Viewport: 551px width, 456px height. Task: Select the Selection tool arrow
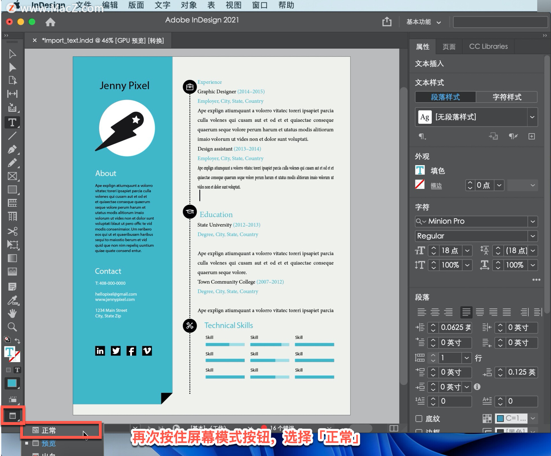12,54
